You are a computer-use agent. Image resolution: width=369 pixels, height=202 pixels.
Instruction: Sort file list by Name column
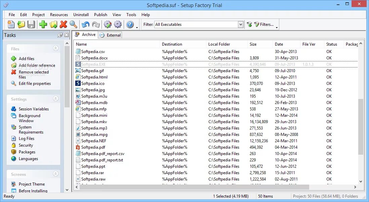tap(117, 44)
